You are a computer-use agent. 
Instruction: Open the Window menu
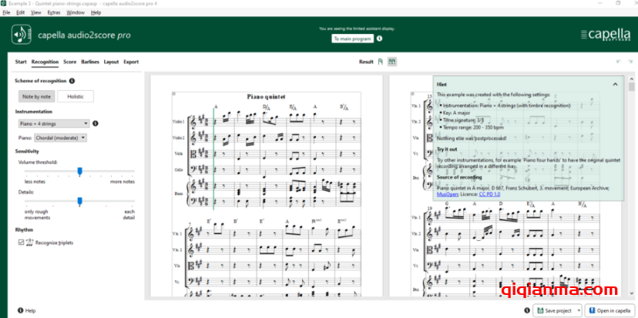coord(76,12)
